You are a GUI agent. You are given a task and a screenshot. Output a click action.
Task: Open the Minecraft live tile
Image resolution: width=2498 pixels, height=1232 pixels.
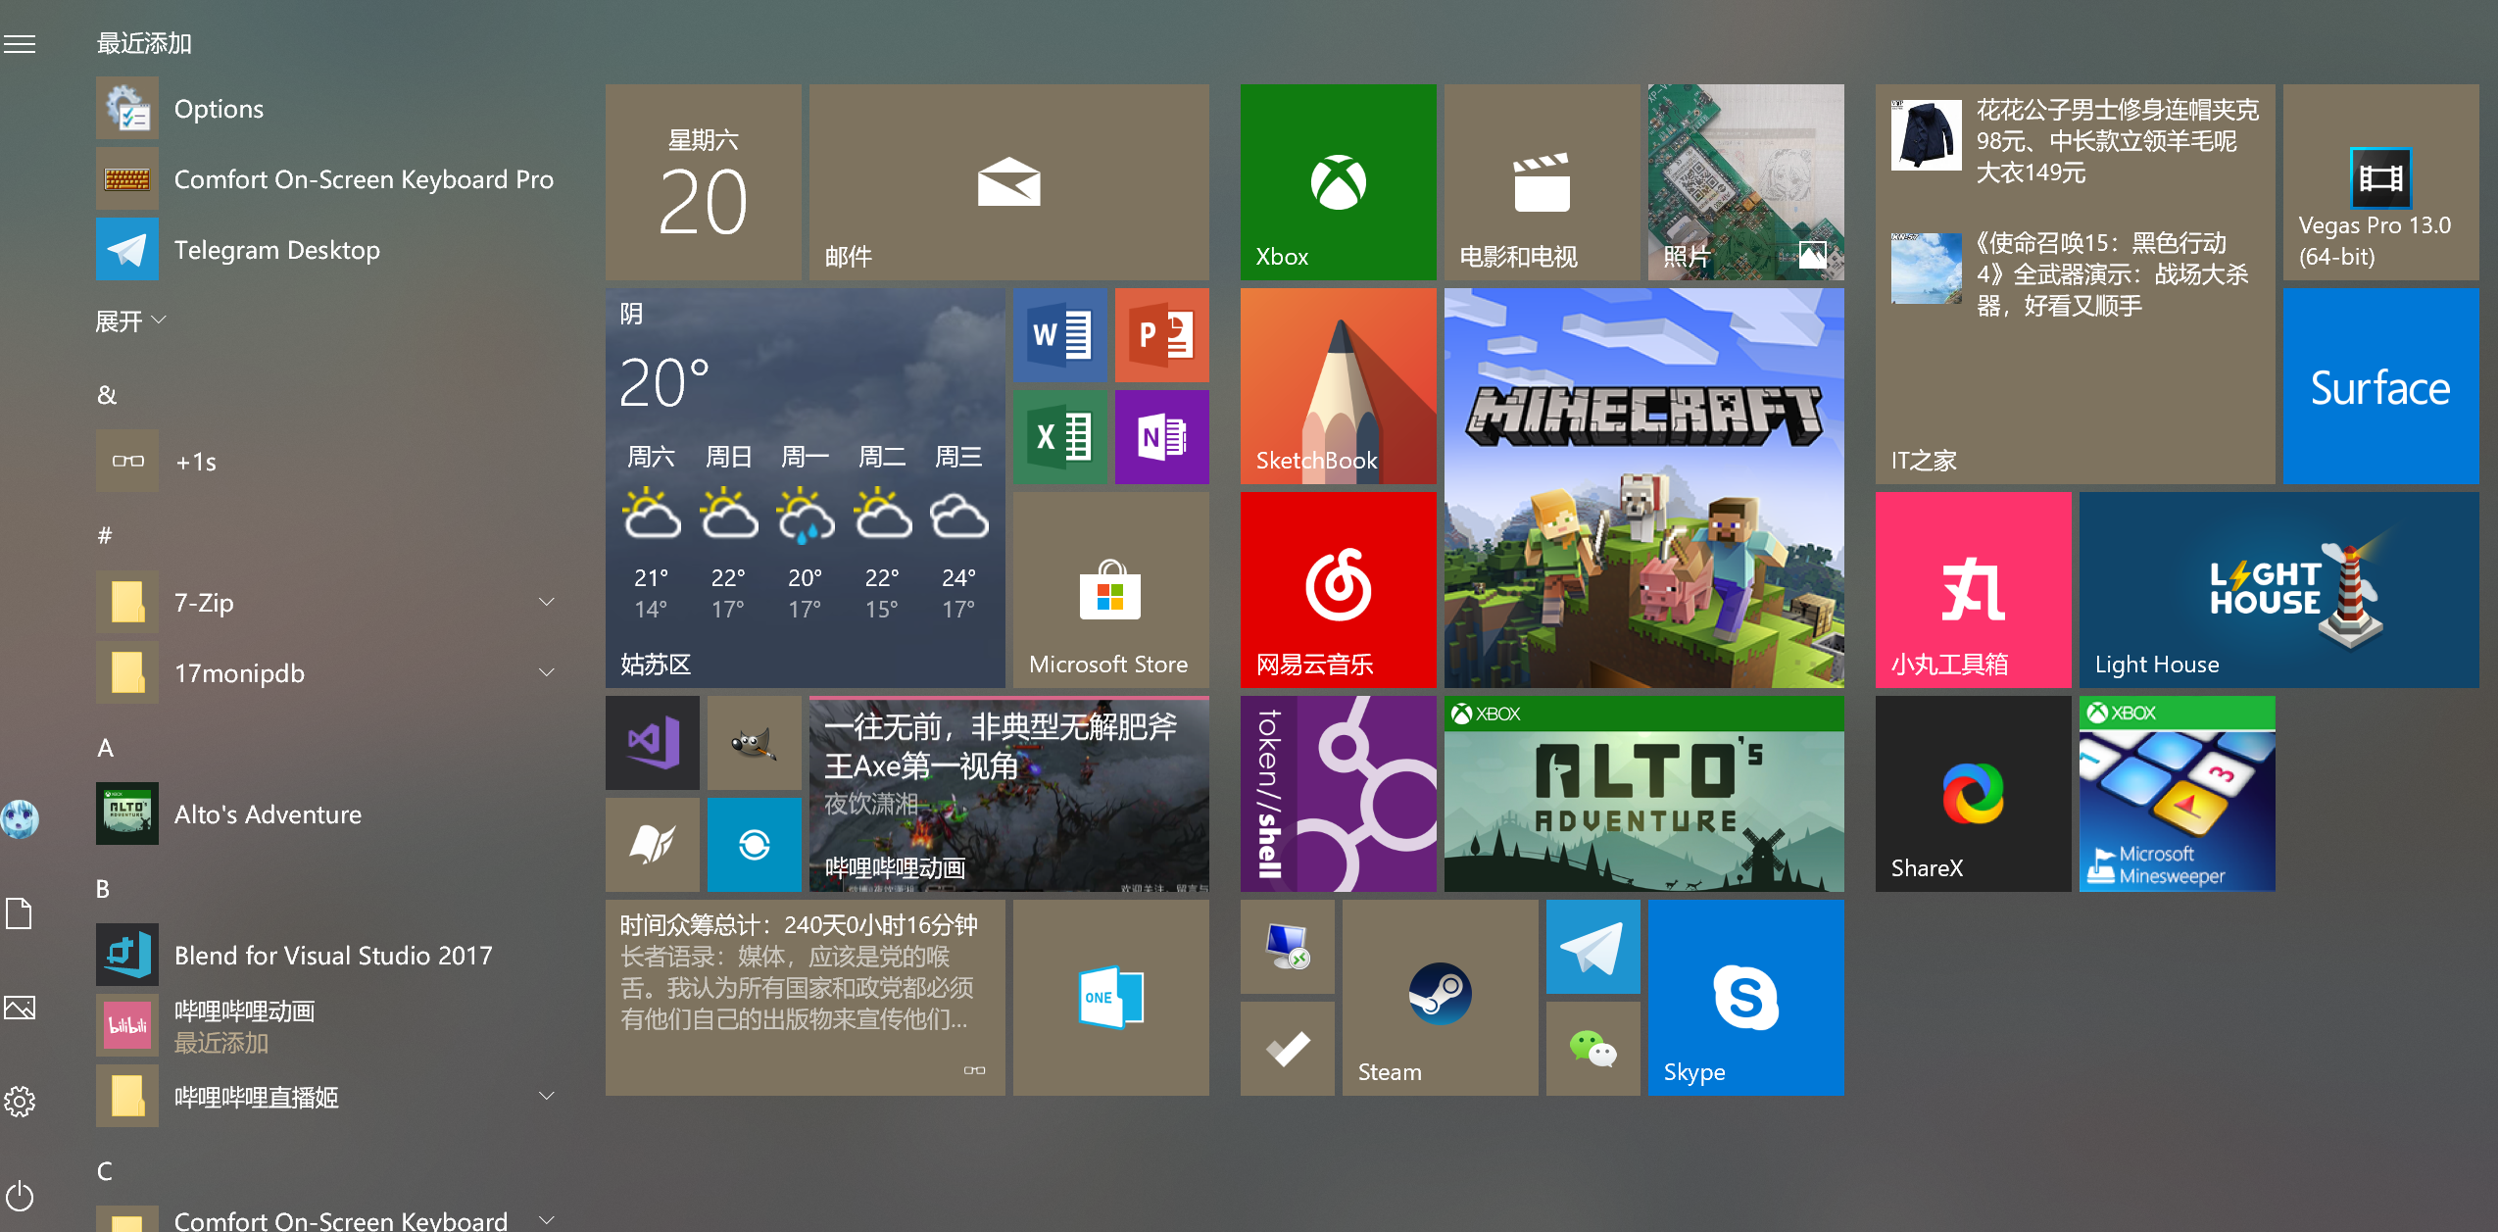tap(1643, 488)
